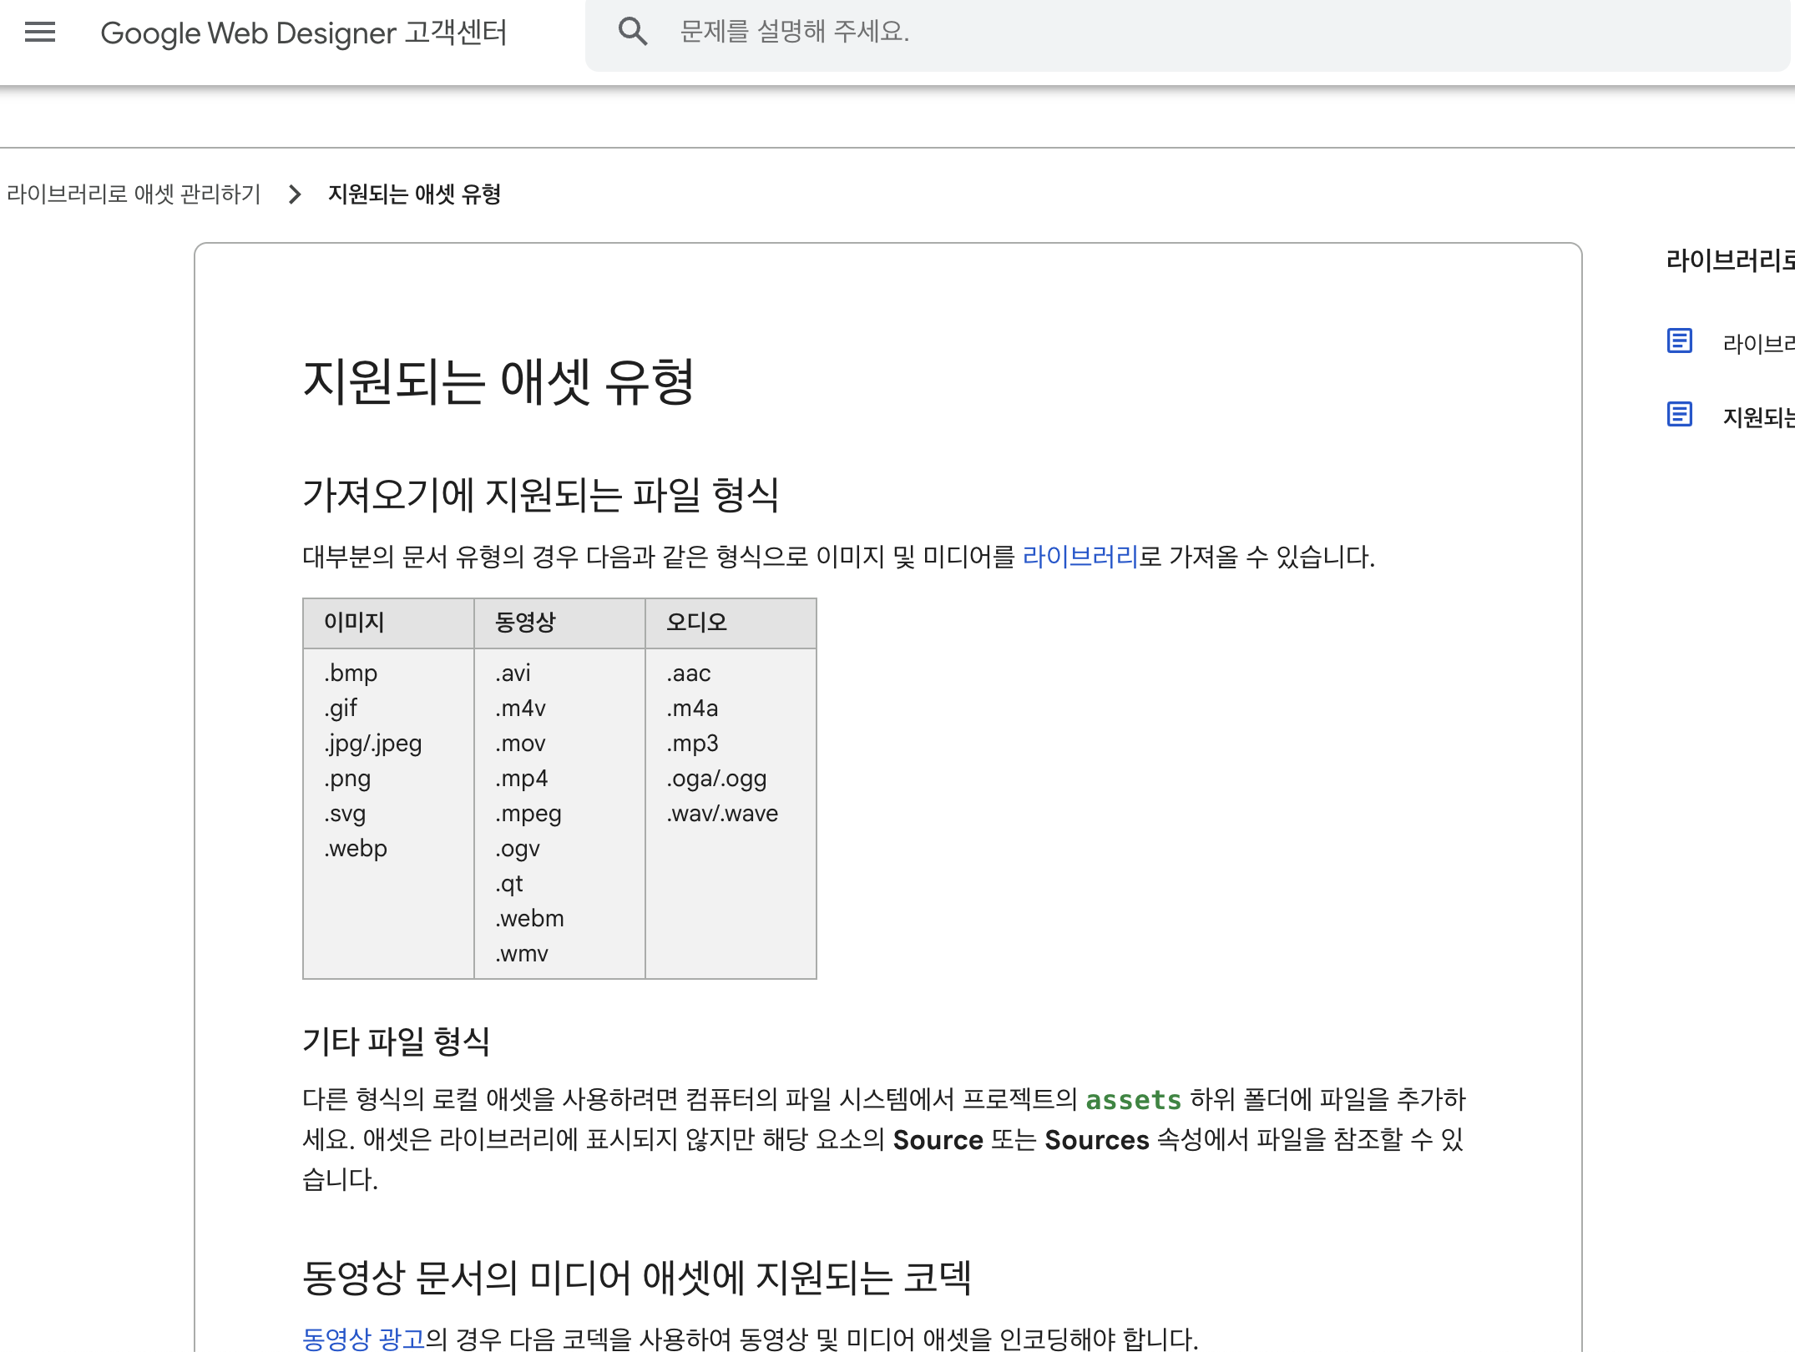Click the green assets code text

tap(1133, 1100)
